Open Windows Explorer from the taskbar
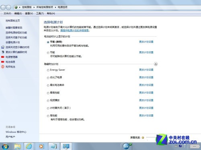The width and height of the screenshot is (201, 150). click(x=18, y=146)
